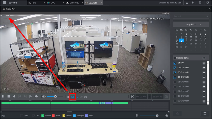Click the 9:48:20 marker on the timeline
This screenshot has height=119, width=212.
point(102,103)
